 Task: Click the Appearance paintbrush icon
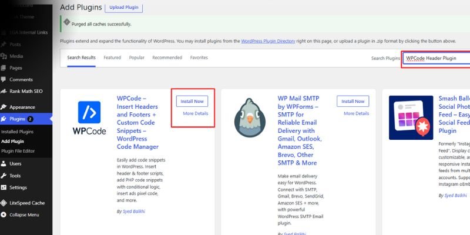coord(4,107)
